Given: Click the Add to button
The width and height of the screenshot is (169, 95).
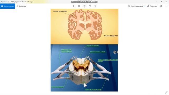Looking at the screenshot, I should [21, 6].
